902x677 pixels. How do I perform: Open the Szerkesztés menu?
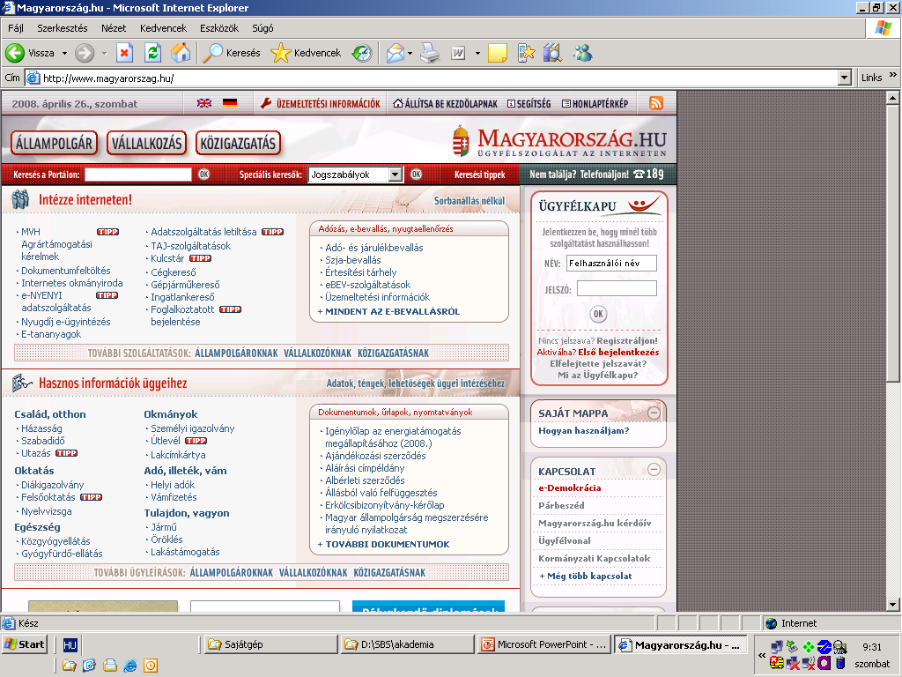click(63, 28)
